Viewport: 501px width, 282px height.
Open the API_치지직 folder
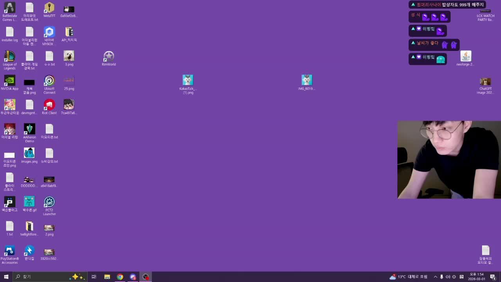[x=69, y=34]
